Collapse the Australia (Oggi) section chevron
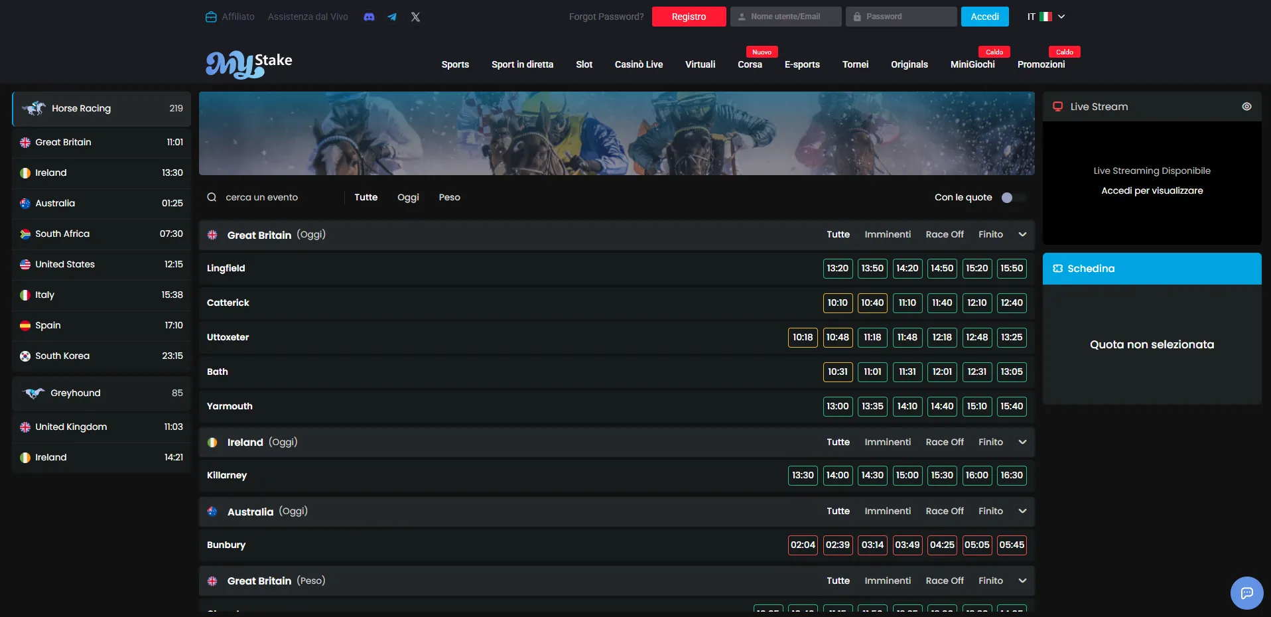 [x=1022, y=511]
